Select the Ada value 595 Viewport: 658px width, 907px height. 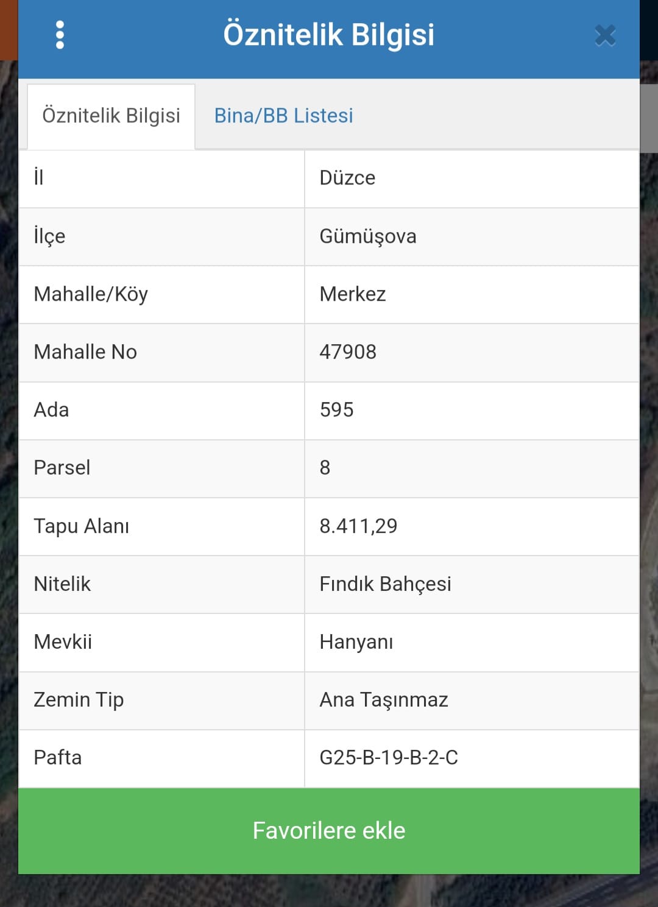pos(336,410)
